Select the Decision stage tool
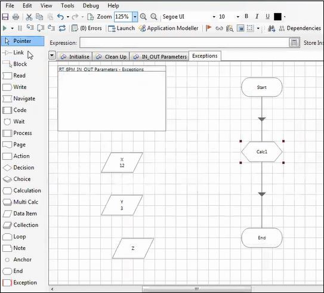The width and height of the screenshot is (324, 293). point(18,168)
